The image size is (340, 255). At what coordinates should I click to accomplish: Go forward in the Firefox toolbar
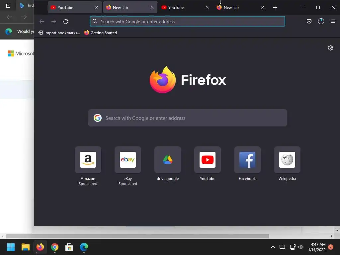pyautogui.click(x=53, y=22)
